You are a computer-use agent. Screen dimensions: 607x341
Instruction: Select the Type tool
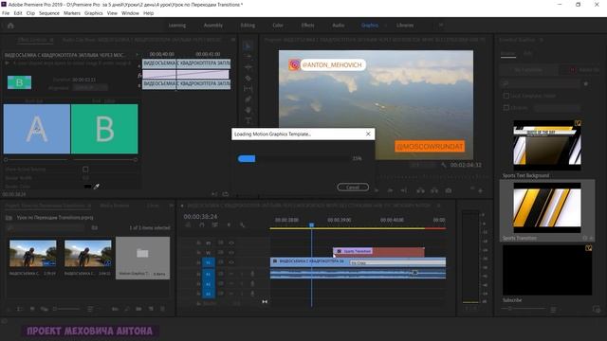click(248, 120)
